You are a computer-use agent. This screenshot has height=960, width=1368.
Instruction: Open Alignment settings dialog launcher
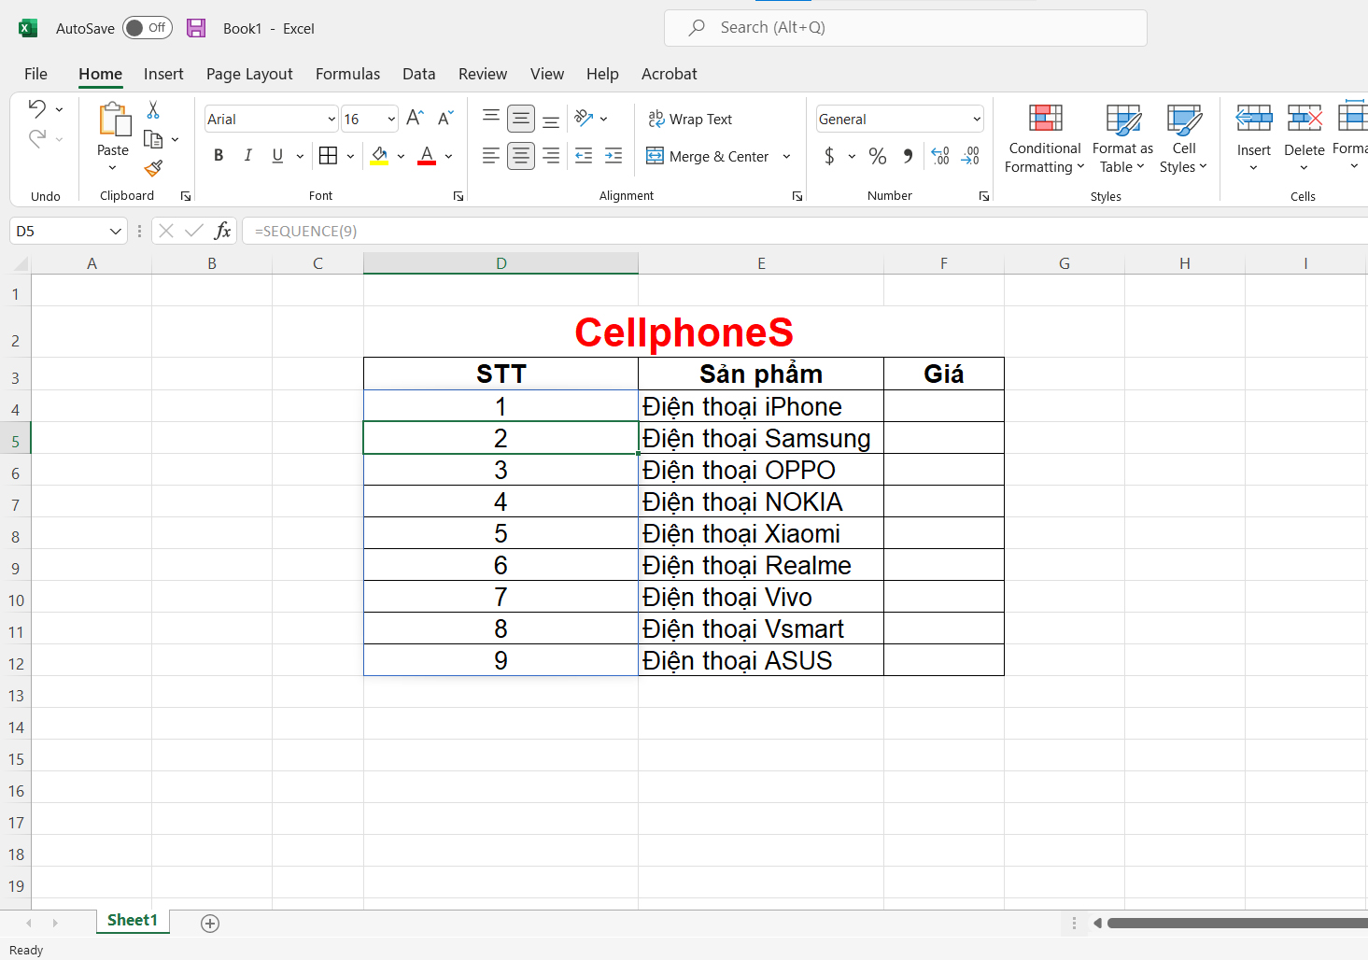click(797, 196)
